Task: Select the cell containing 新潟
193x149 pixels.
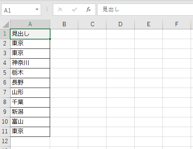Action: 30,112
